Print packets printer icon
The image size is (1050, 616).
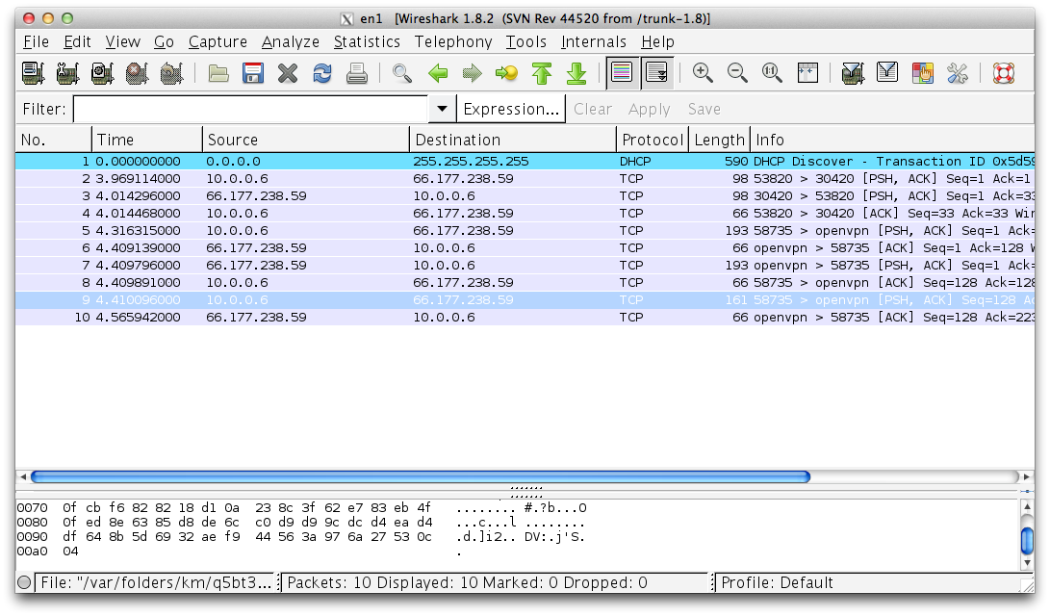point(357,73)
